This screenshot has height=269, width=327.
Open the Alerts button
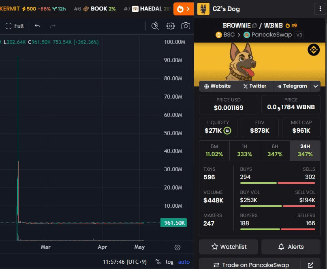tap(291, 247)
